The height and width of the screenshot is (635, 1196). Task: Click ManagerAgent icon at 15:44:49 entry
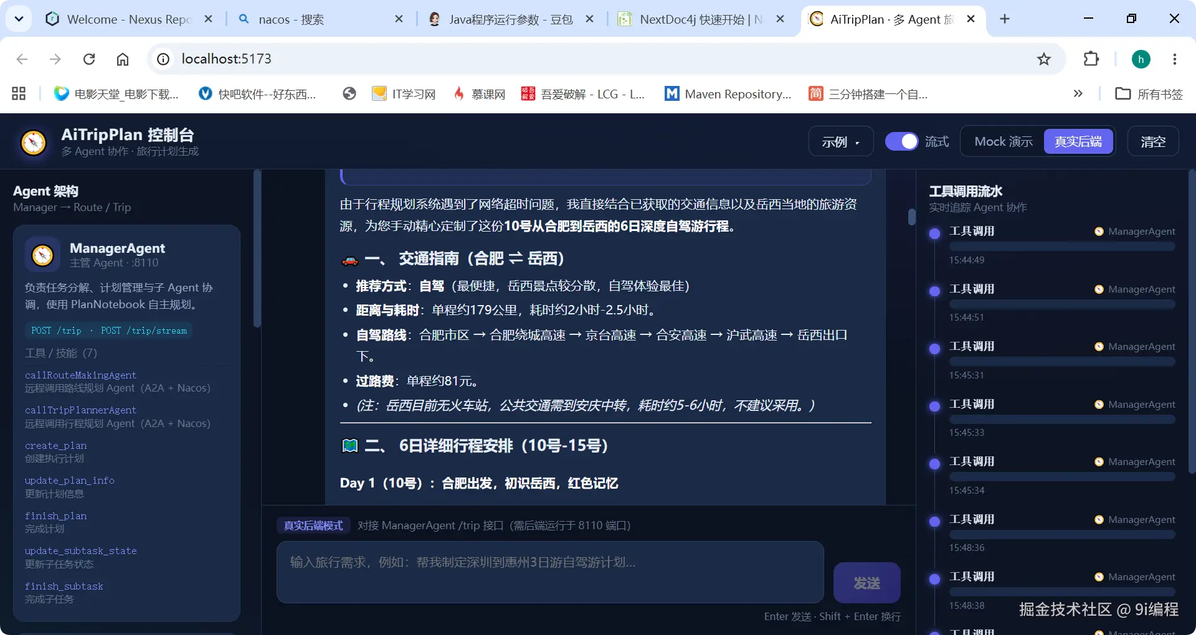[x=1099, y=232]
